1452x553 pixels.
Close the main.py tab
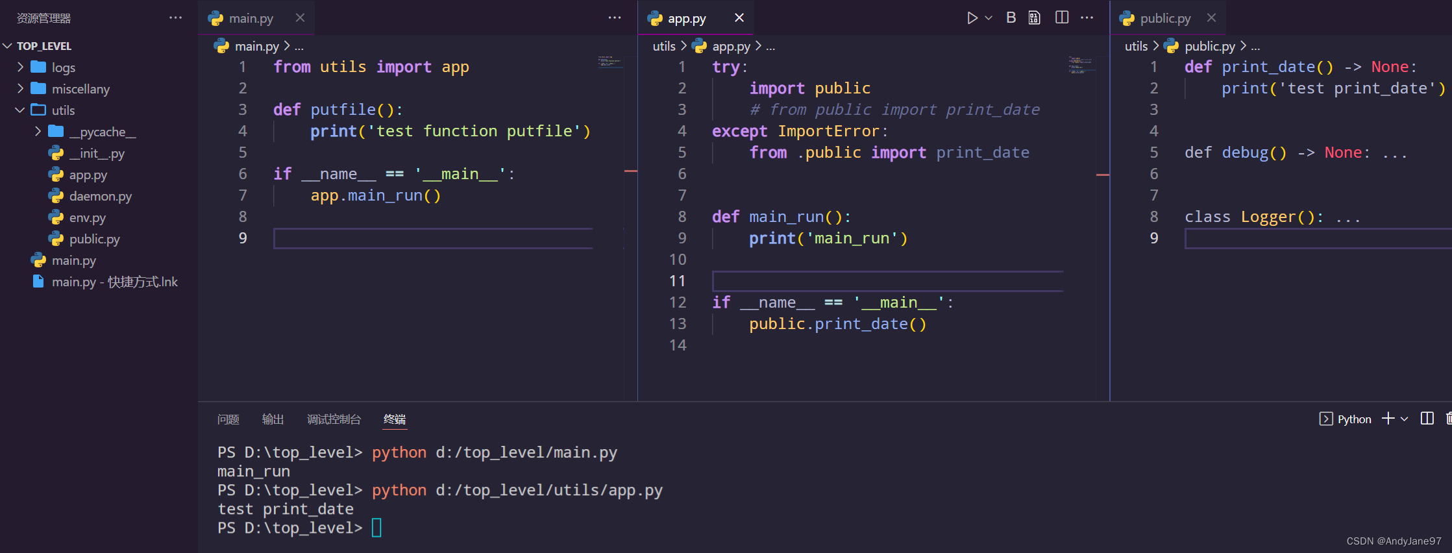pos(300,18)
